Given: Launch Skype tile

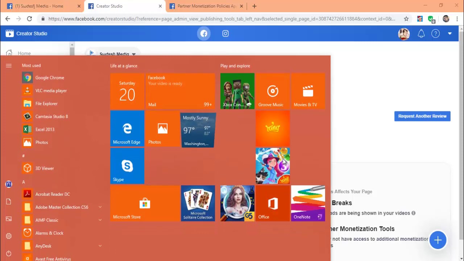Looking at the screenshot, I should (x=127, y=166).
